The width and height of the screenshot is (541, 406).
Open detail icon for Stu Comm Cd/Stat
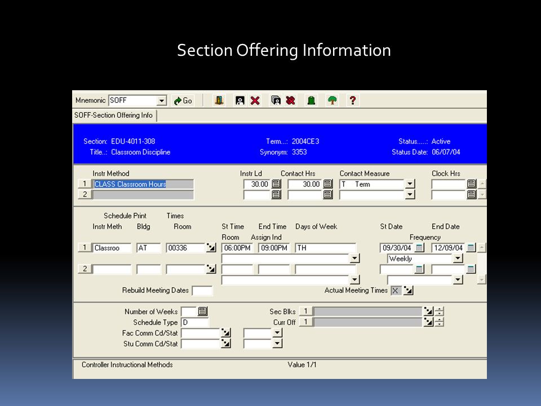pyautogui.click(x=225, y=343)
